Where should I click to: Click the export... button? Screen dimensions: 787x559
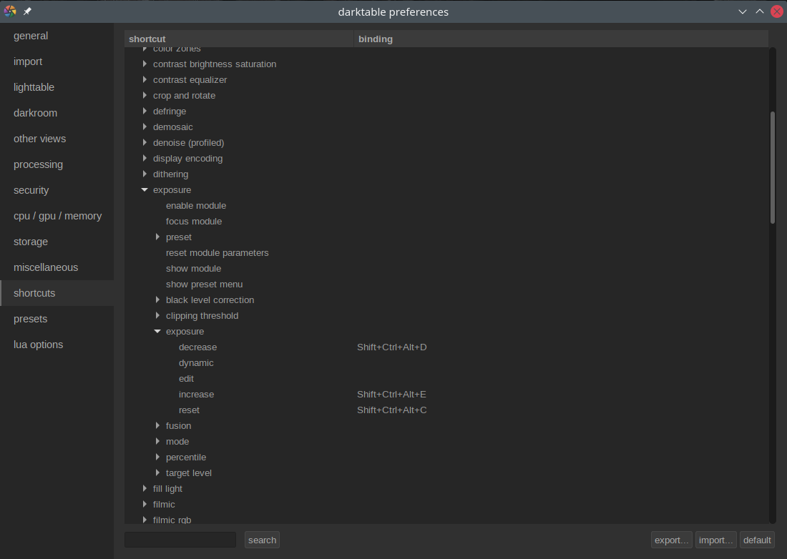click(x=672, y=540)
